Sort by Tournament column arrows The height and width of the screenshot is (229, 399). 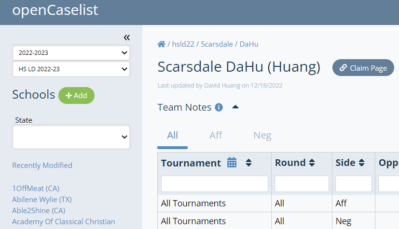(x=248, y=163)
